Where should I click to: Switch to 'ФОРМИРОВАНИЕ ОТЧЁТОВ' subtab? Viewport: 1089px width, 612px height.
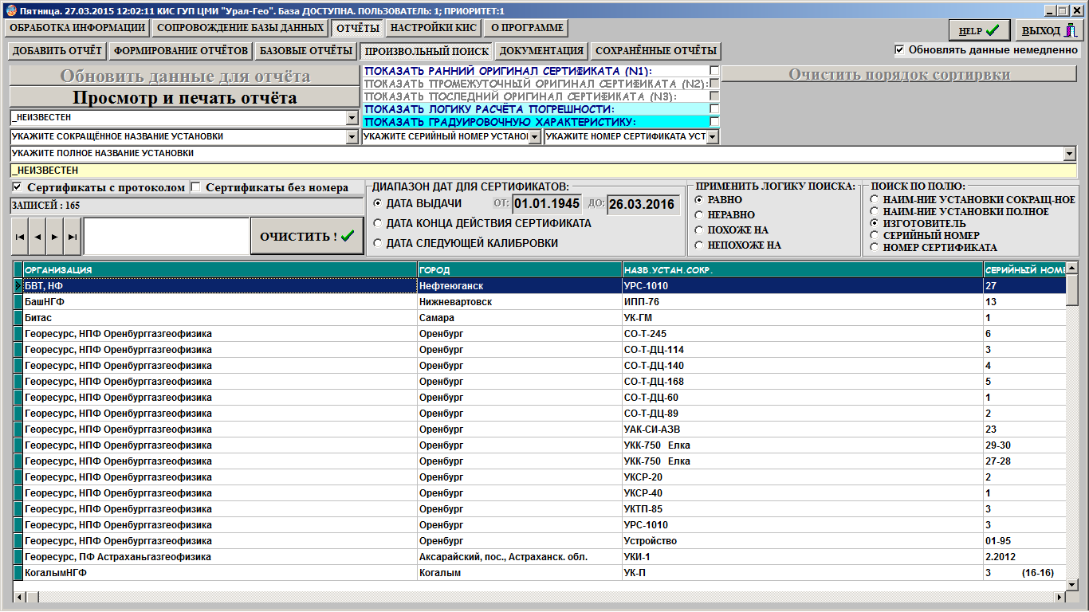tap(181, 51)
